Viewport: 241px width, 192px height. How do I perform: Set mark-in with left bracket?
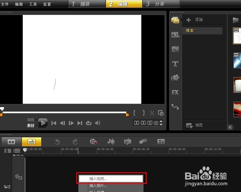click(x=134, y=113)
